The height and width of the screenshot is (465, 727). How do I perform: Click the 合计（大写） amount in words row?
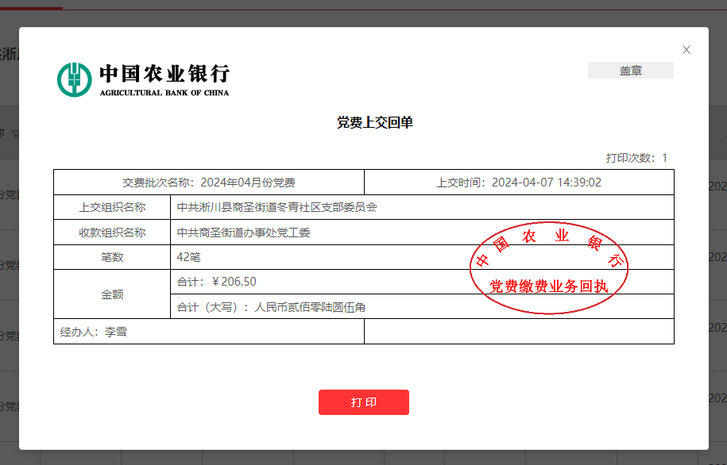(271, 307)
